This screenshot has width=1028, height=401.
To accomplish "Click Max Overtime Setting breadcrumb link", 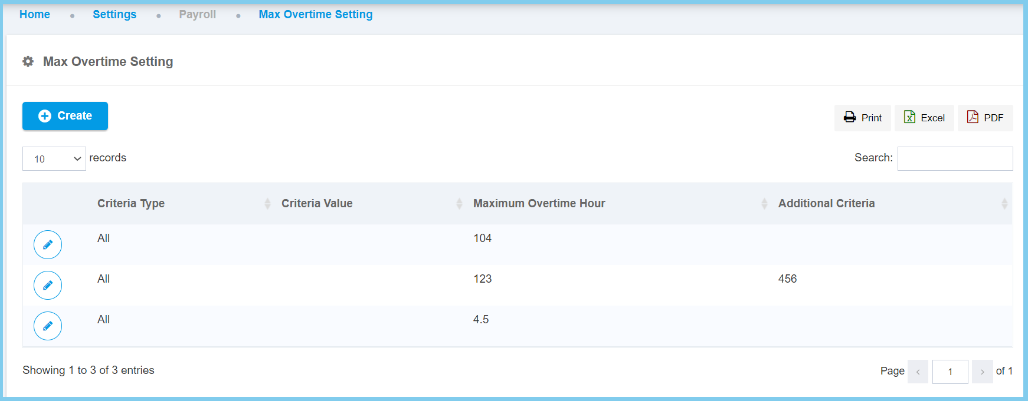I will tap(316, 14).
